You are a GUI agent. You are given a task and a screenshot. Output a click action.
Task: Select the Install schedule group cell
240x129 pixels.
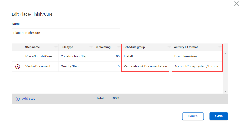pyautogui.click(x=145, y=56)
